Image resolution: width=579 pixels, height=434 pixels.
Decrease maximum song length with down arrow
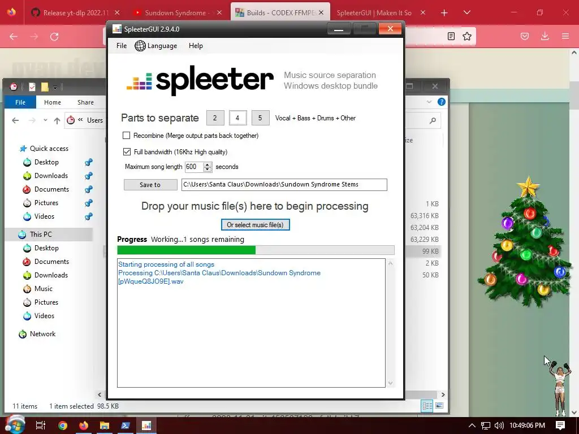point(208,170)
